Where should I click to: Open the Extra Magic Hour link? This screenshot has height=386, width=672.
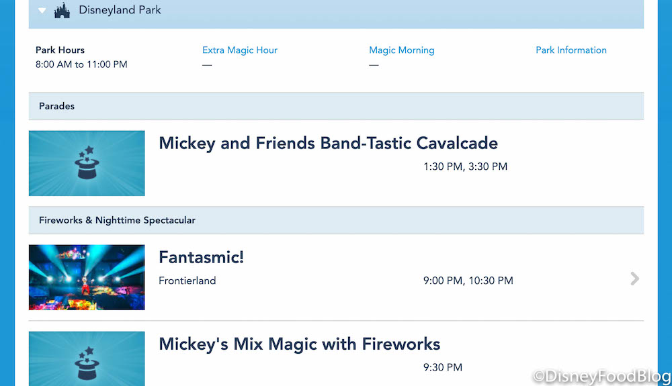[x=240, y=50]
